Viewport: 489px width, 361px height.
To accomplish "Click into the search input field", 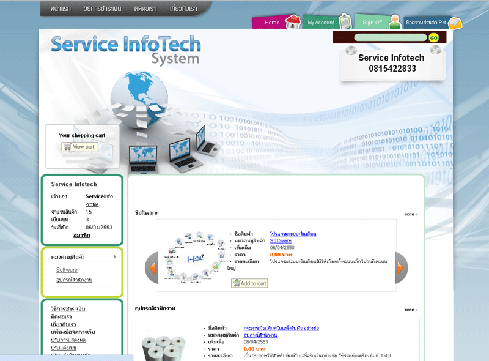I will click(390, 37).
